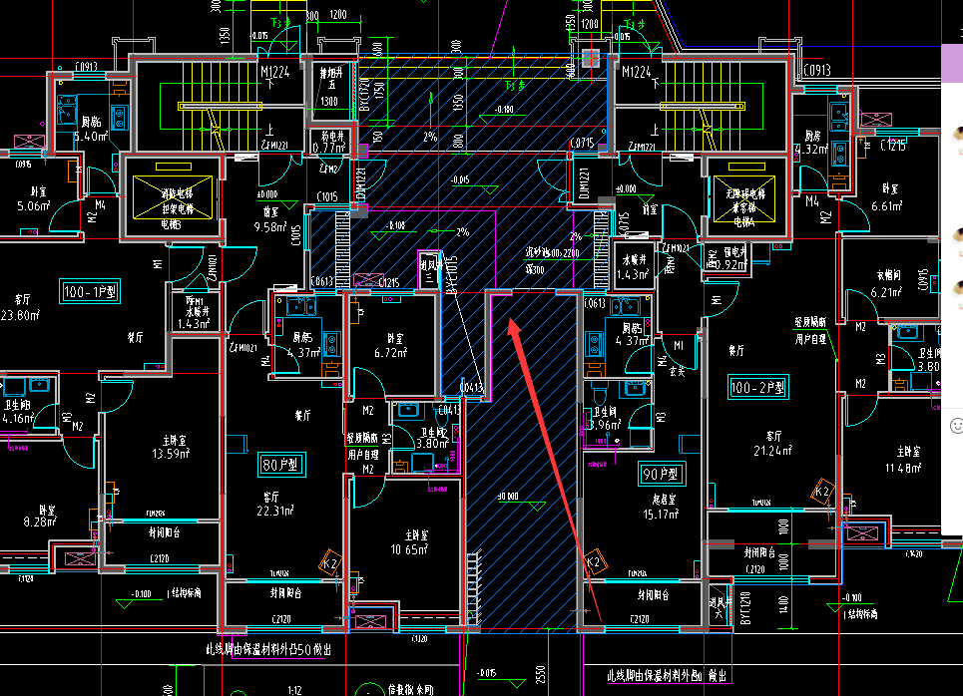This screenshot has height=696, width=963.
Task: Click the C0715 window tag
Action: click(582, 143)
